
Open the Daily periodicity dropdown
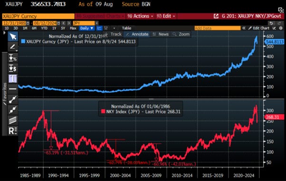click(x=87, y=28)
